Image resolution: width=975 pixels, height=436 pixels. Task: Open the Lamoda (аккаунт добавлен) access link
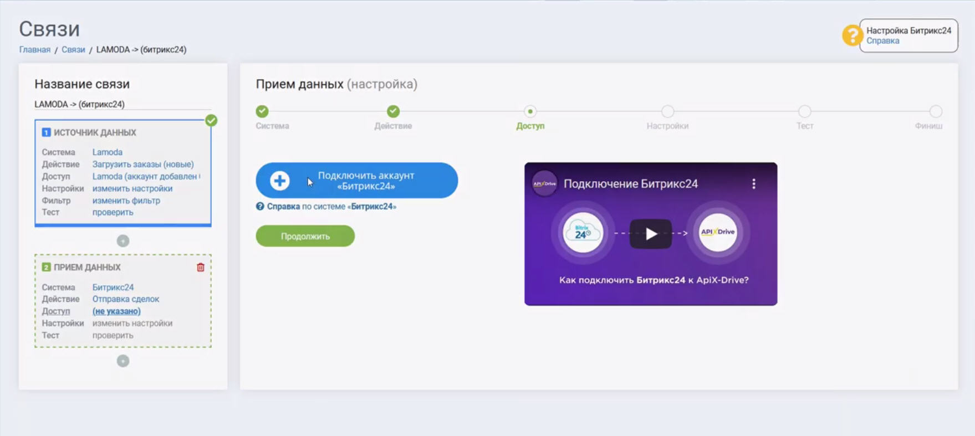point(146,177)
